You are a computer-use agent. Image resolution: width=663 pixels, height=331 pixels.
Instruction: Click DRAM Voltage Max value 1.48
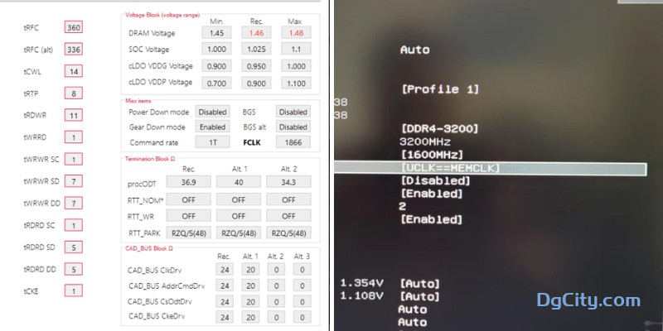[x=296, y=33]
